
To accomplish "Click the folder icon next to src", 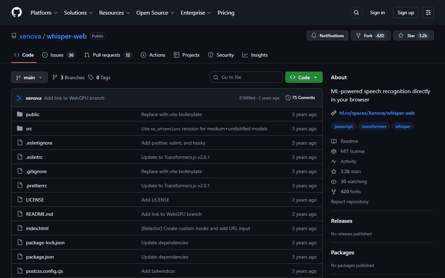I will pyautogui.click(x=19, y=128).
